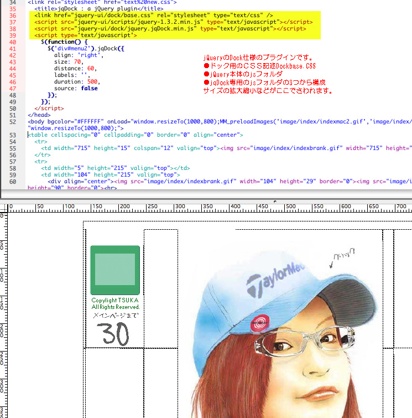
Task: Click the 'All Rights Reserved.' text
Action: (116, 307)
